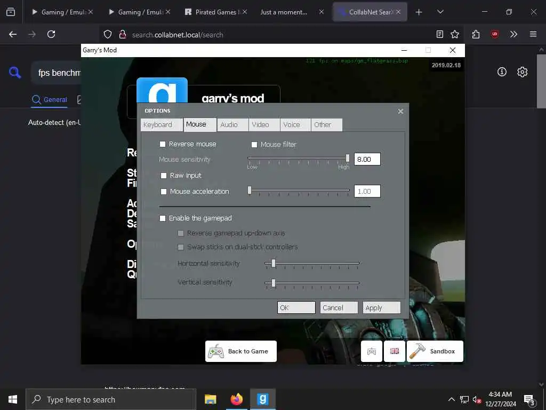Choose the Sandbox gamemode button
This screenshot has width=546, height=410.
(435, 351)
